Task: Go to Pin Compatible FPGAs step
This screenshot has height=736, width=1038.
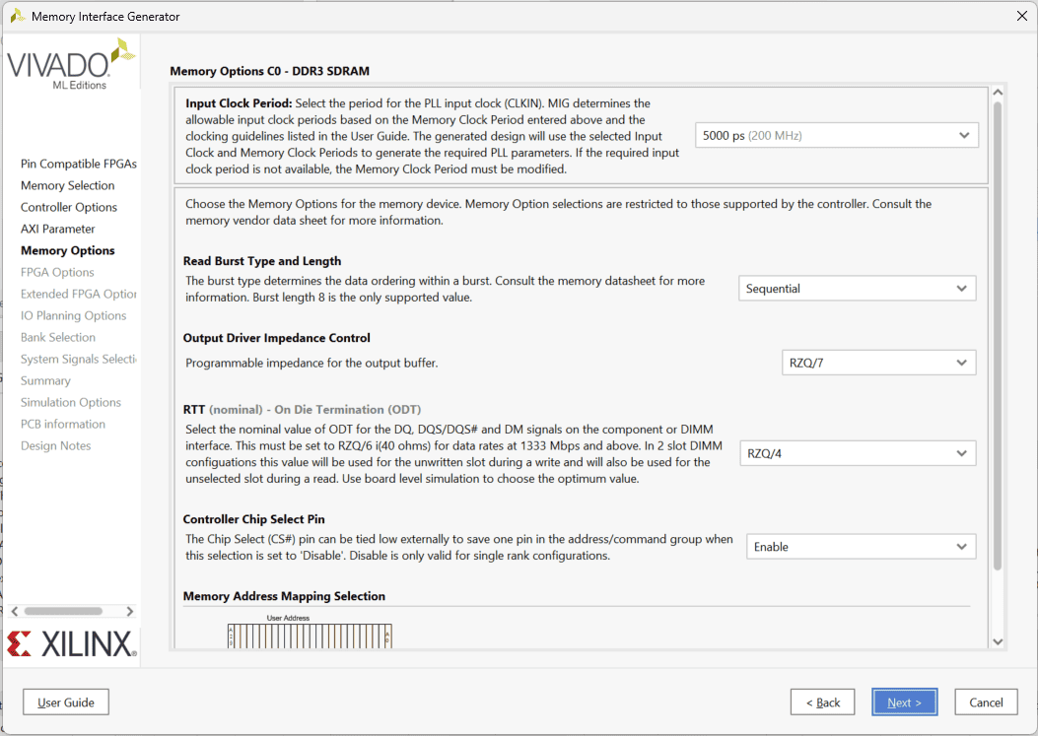Action: (x=78, y=164)
